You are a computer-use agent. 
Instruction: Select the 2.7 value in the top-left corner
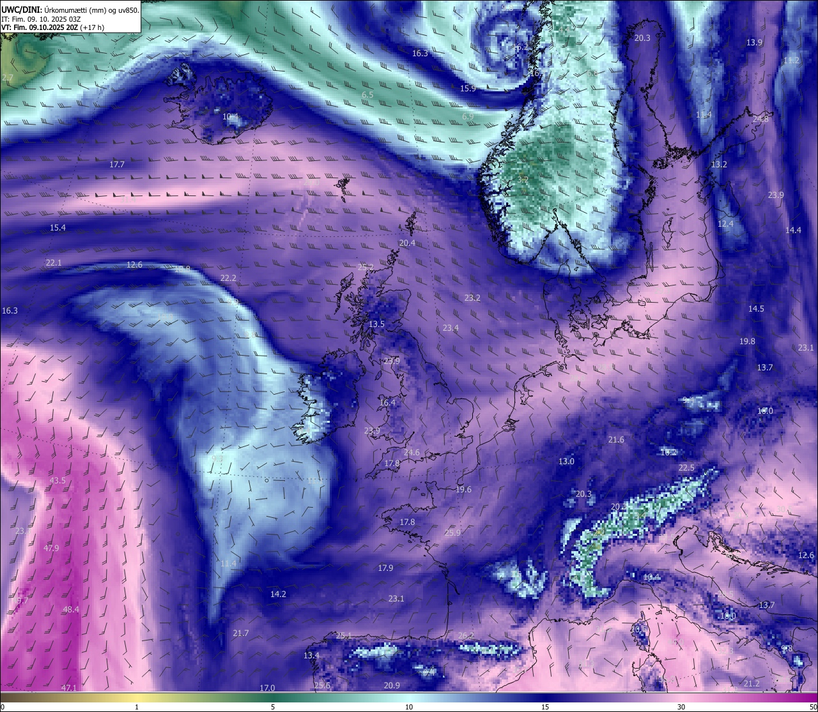7,77
